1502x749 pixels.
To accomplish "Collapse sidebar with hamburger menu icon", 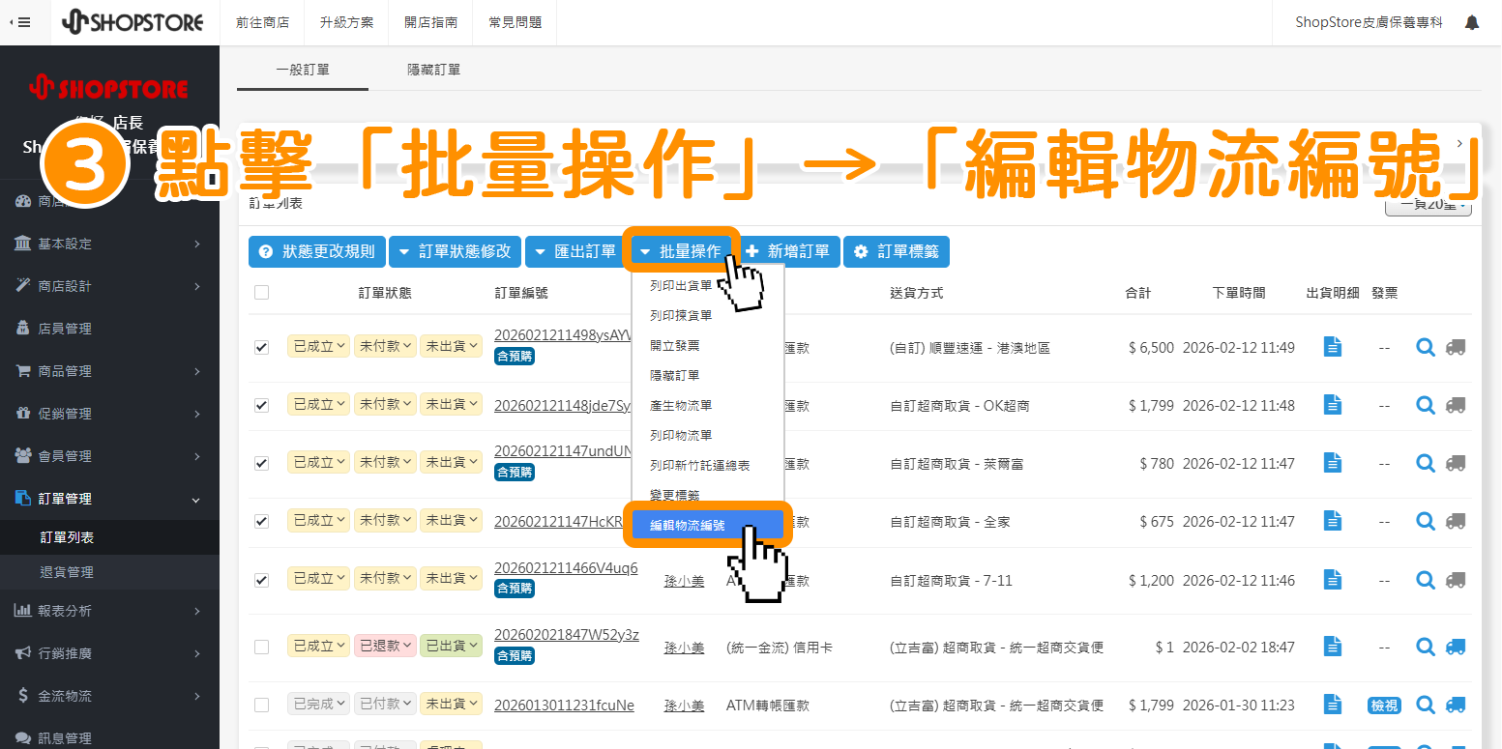I will (20, 22).
